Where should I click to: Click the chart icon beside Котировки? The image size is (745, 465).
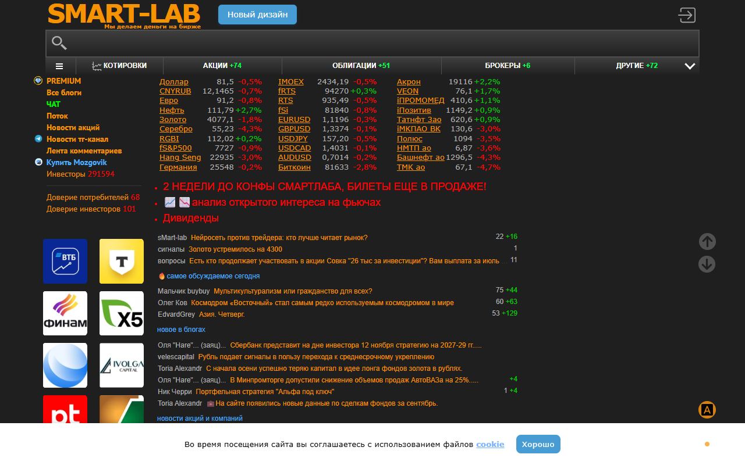point(97,66)
